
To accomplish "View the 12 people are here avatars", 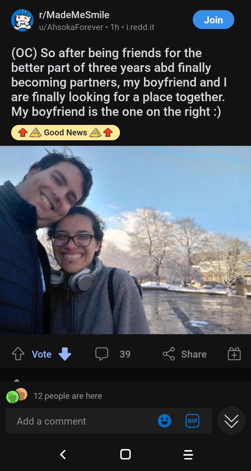I will [x=17, y=396].
